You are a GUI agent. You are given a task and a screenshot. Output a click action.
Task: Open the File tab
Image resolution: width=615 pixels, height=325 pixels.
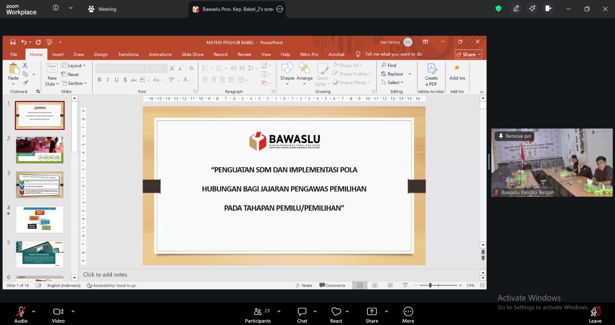pos(13,54)
